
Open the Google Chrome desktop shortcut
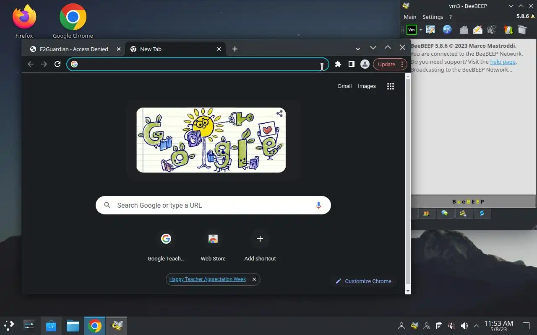click(x=73, y=21)
